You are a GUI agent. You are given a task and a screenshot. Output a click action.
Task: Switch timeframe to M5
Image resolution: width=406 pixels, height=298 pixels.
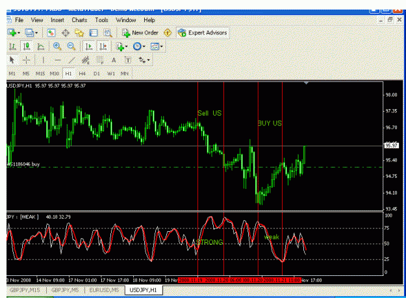[x=26, y=74]
